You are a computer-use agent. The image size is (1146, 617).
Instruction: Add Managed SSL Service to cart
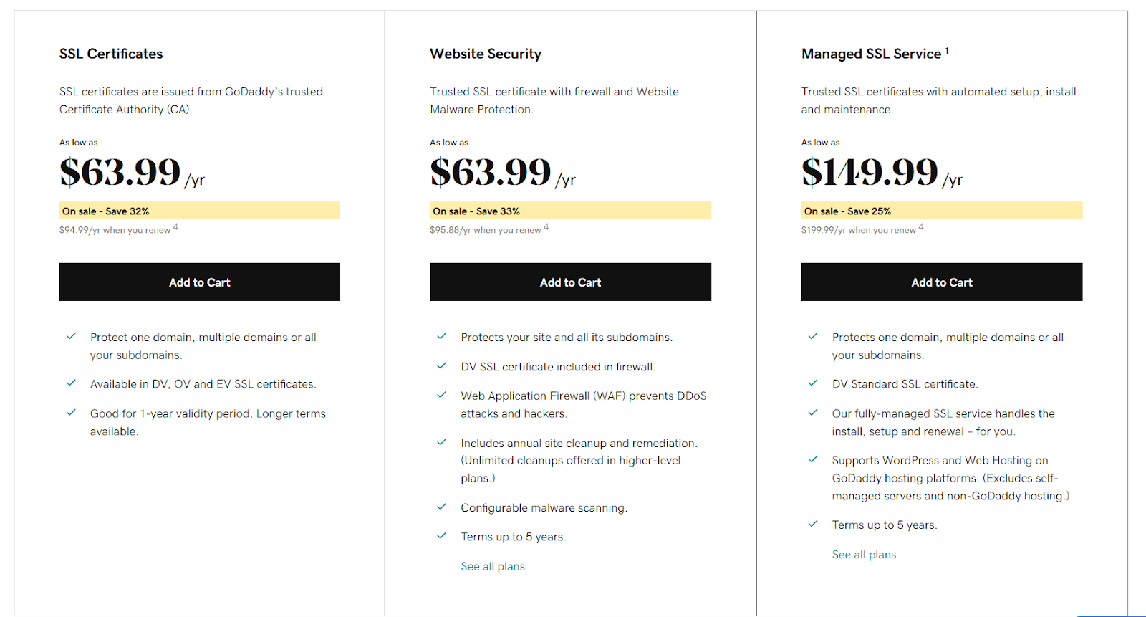click(x=941, y=282)
